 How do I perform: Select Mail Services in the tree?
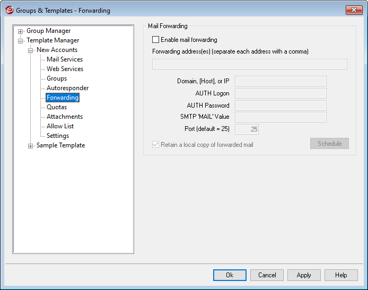[65, 59]
